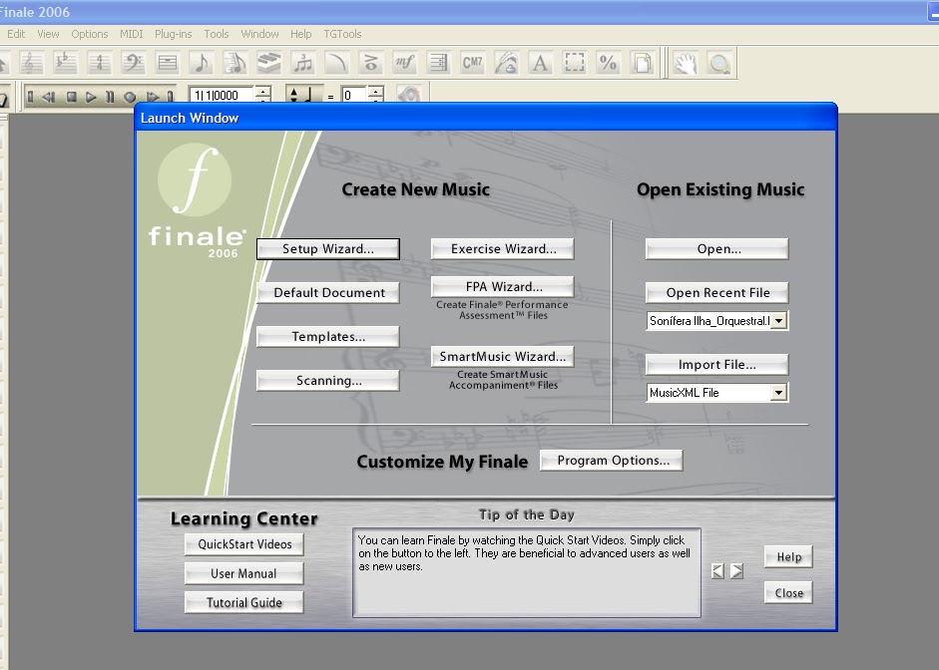This screenshot has width=939, height=670.
Task: Click the Help button in Launch Window
Action: [x=788, y=557]
